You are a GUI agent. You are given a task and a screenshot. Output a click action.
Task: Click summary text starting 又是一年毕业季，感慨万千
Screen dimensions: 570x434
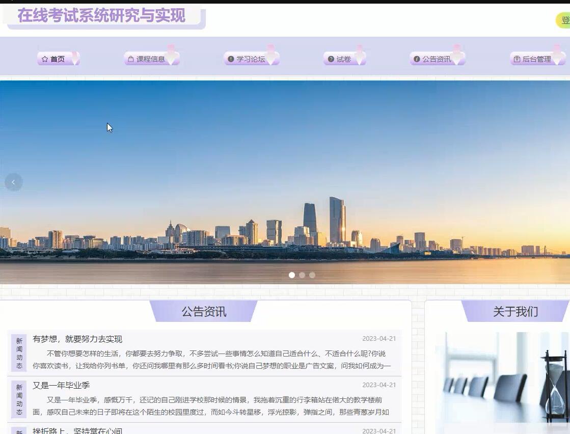click(211, 406)
